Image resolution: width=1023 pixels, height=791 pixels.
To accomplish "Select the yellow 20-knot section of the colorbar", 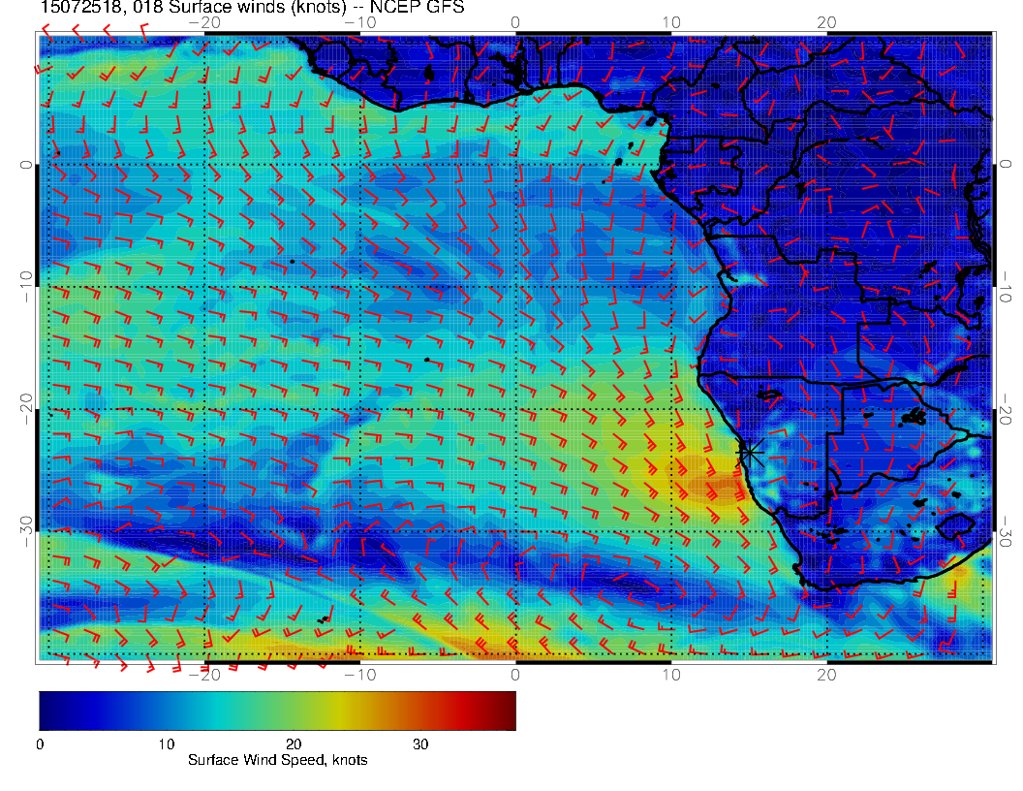I will point(294,710).
